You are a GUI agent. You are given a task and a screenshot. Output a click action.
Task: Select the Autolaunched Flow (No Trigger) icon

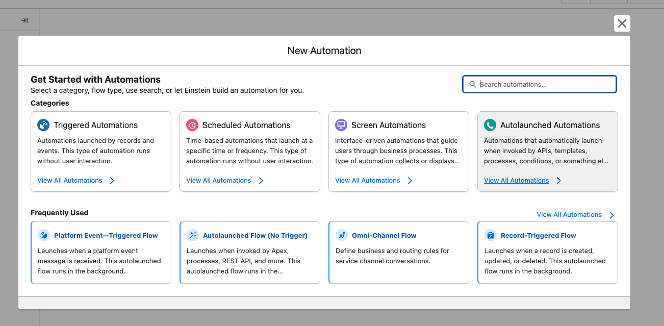pyautogui.click(x=193, y=235)
